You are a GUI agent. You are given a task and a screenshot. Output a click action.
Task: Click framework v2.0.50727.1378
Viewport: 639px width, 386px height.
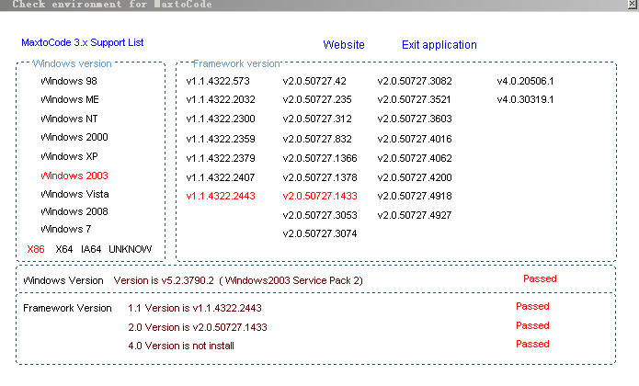click(x=320, y=177)
